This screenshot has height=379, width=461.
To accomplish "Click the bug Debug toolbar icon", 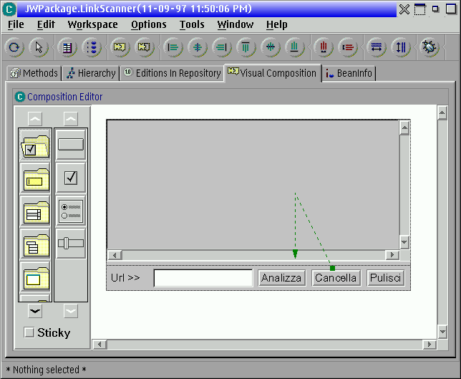I will pos(430,47).
